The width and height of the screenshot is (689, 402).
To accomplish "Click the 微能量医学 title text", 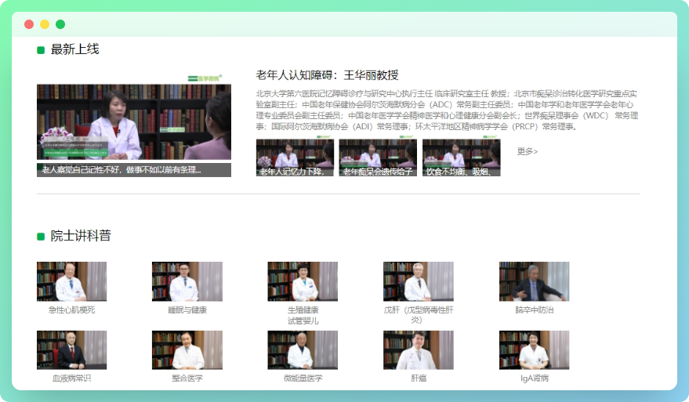I will (x=303, y=378).
